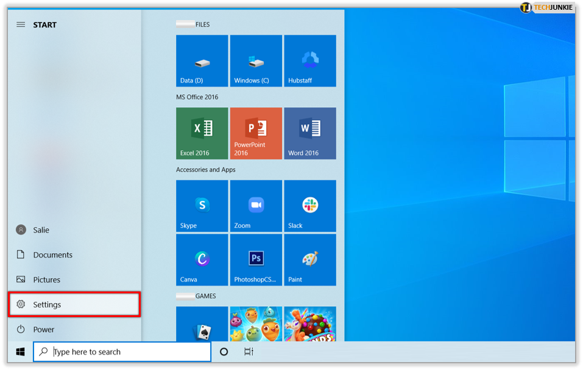Viewport: 583px width, 370px height.
Task: Open the Documents folder from Start
Action: (x=74, y=255)
